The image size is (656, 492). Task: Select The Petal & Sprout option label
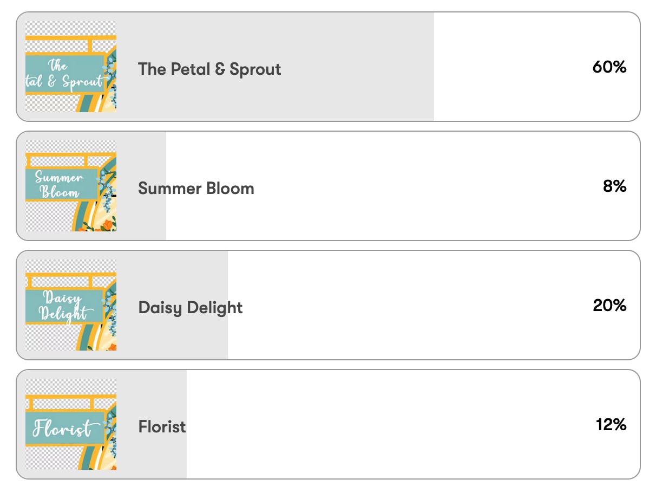click(x=209, y=69)
